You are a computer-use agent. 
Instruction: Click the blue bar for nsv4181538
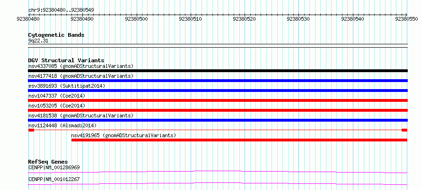(x=218, y=120)
